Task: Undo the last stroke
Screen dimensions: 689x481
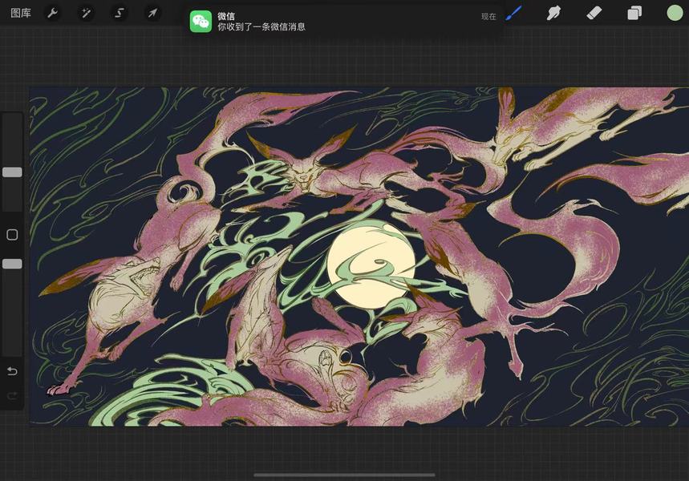Action: pyautogui.click(x=12, y=372)
